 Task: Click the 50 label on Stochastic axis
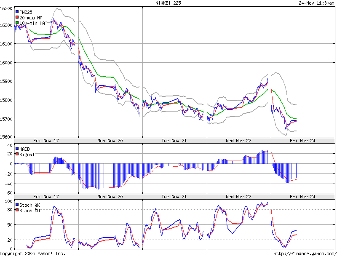pyautogui.click(x=10, y=225)
